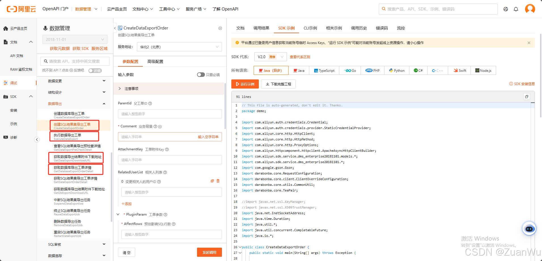Viewport: 542px width, 261px height.
Task: Open the notification bell
Action: [x=516, y=9]
